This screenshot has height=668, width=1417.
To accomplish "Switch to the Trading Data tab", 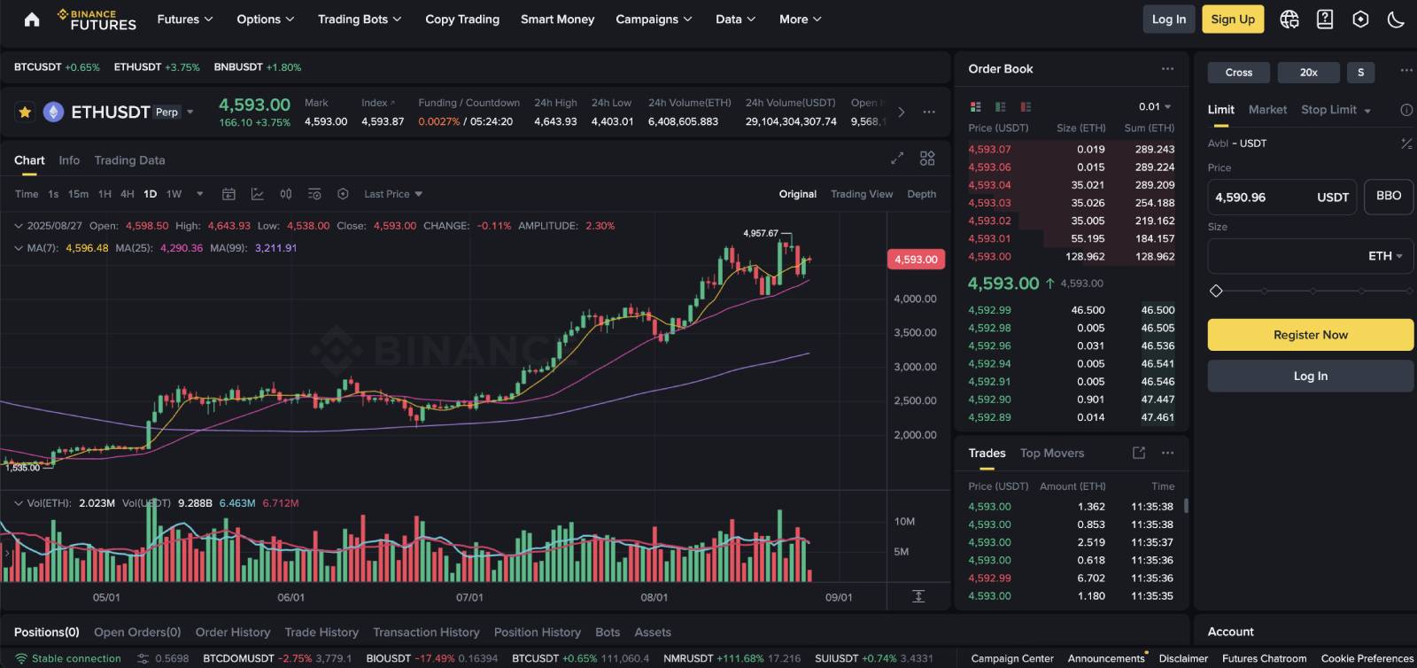I will [129, 160].
